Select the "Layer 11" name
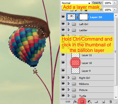Image resolution: width=118 pixels, height=104 pixels. 87,55
